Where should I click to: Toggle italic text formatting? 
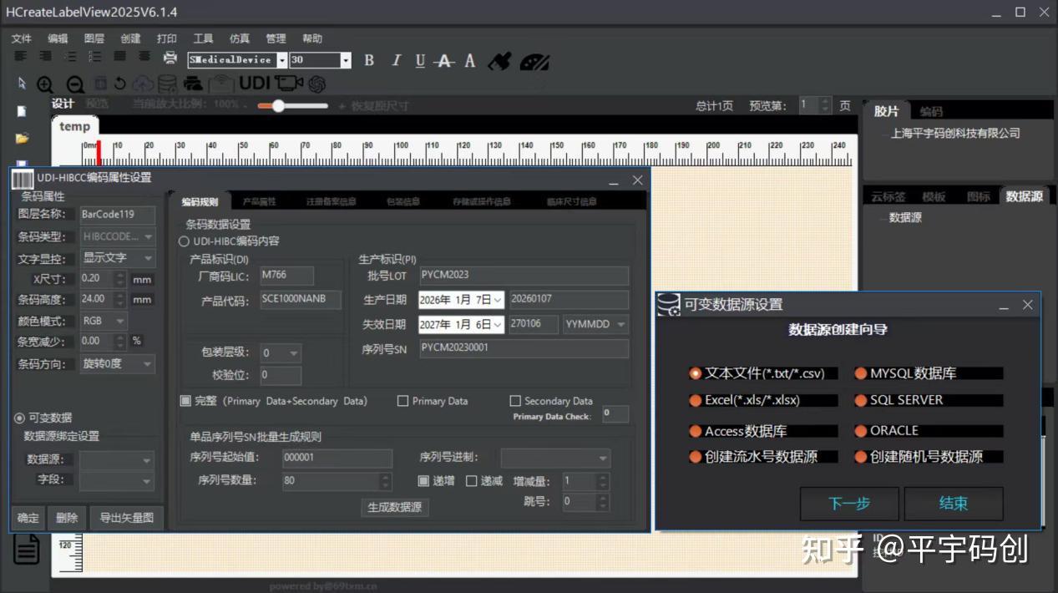point(396,60)
